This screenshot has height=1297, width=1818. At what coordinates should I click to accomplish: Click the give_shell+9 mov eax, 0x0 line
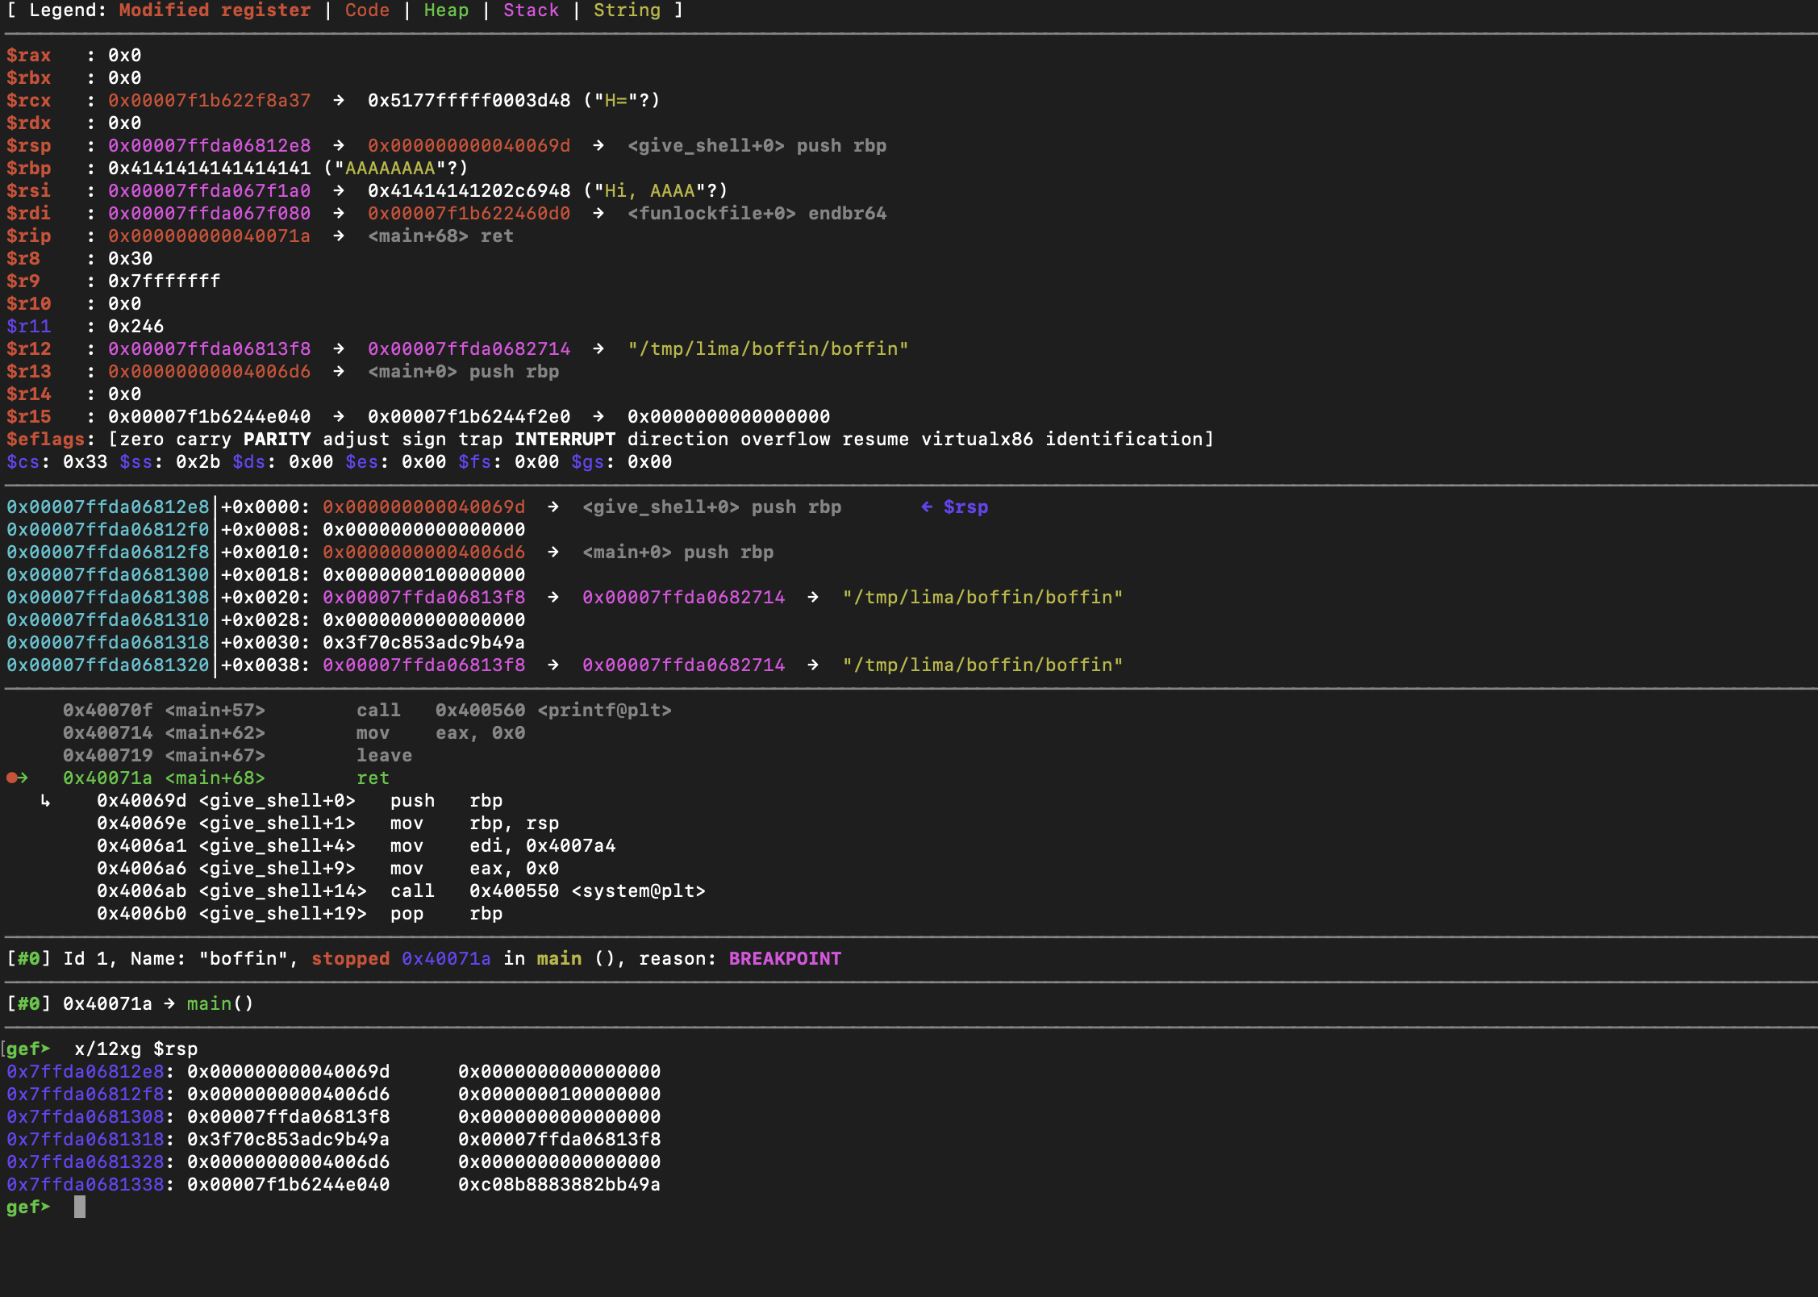click(x=328, y=869)
